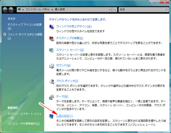The image size is (171, 133).
Task: Click the refresh button next to address bar
Action: pyautogui.click(x=115, y=10)
